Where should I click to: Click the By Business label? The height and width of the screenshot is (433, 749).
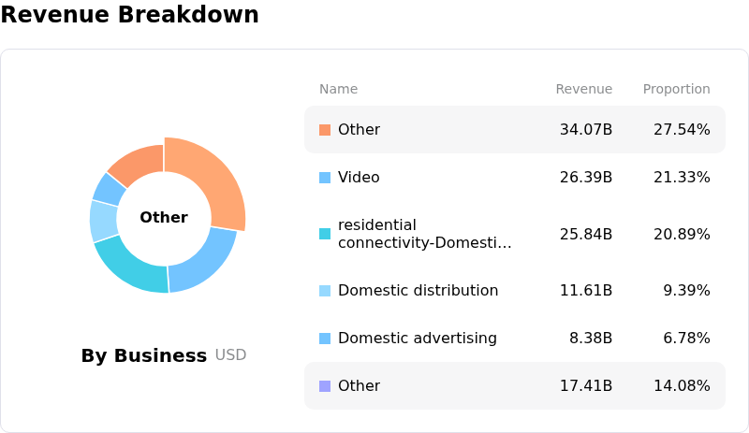[144, 355]
